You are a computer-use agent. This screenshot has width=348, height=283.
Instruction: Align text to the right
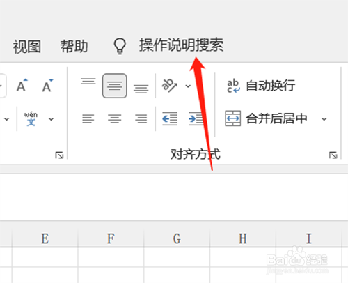pyautogui.click(x=141, y=118)
